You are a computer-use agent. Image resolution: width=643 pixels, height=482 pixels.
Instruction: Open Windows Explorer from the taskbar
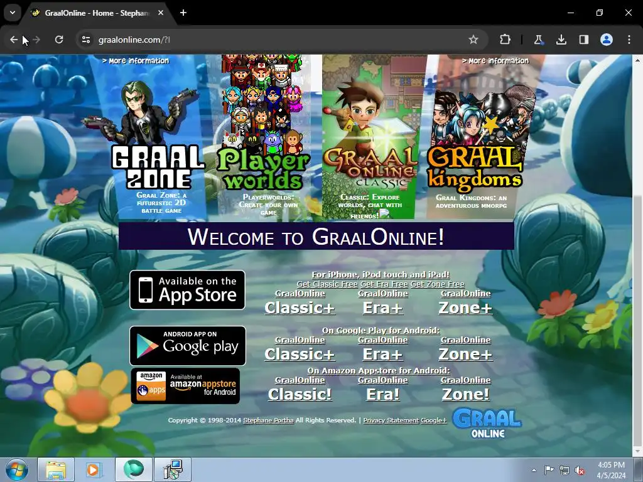pyautogui.click(x=56, y=469)
